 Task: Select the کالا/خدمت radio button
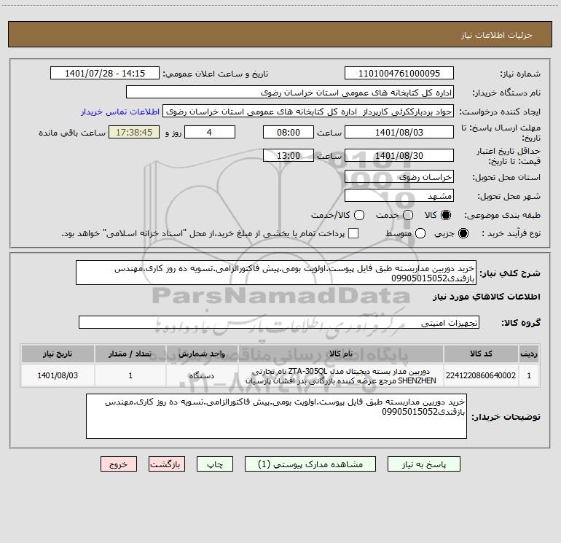point(359,215)
